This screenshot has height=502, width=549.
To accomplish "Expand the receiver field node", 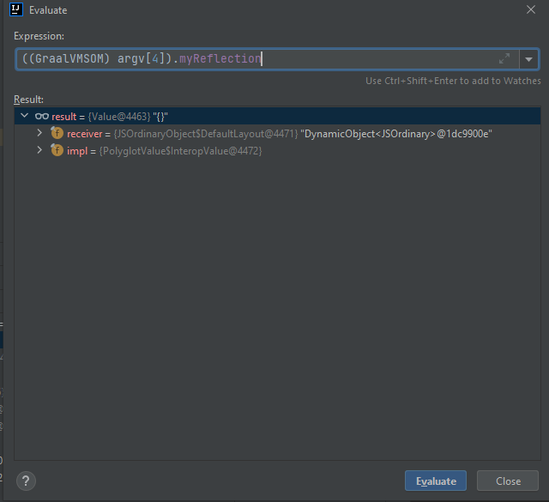I will pyautogui.click(x=39, y=133).
